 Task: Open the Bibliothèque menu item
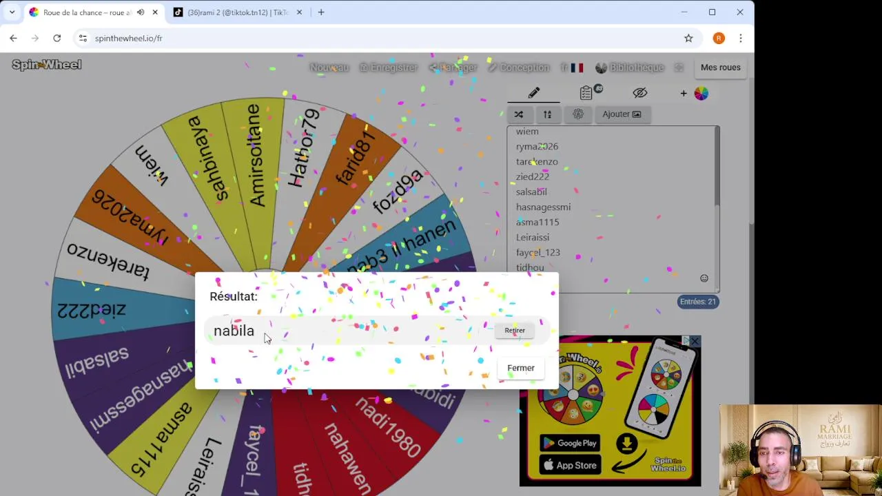pos(629,68)
